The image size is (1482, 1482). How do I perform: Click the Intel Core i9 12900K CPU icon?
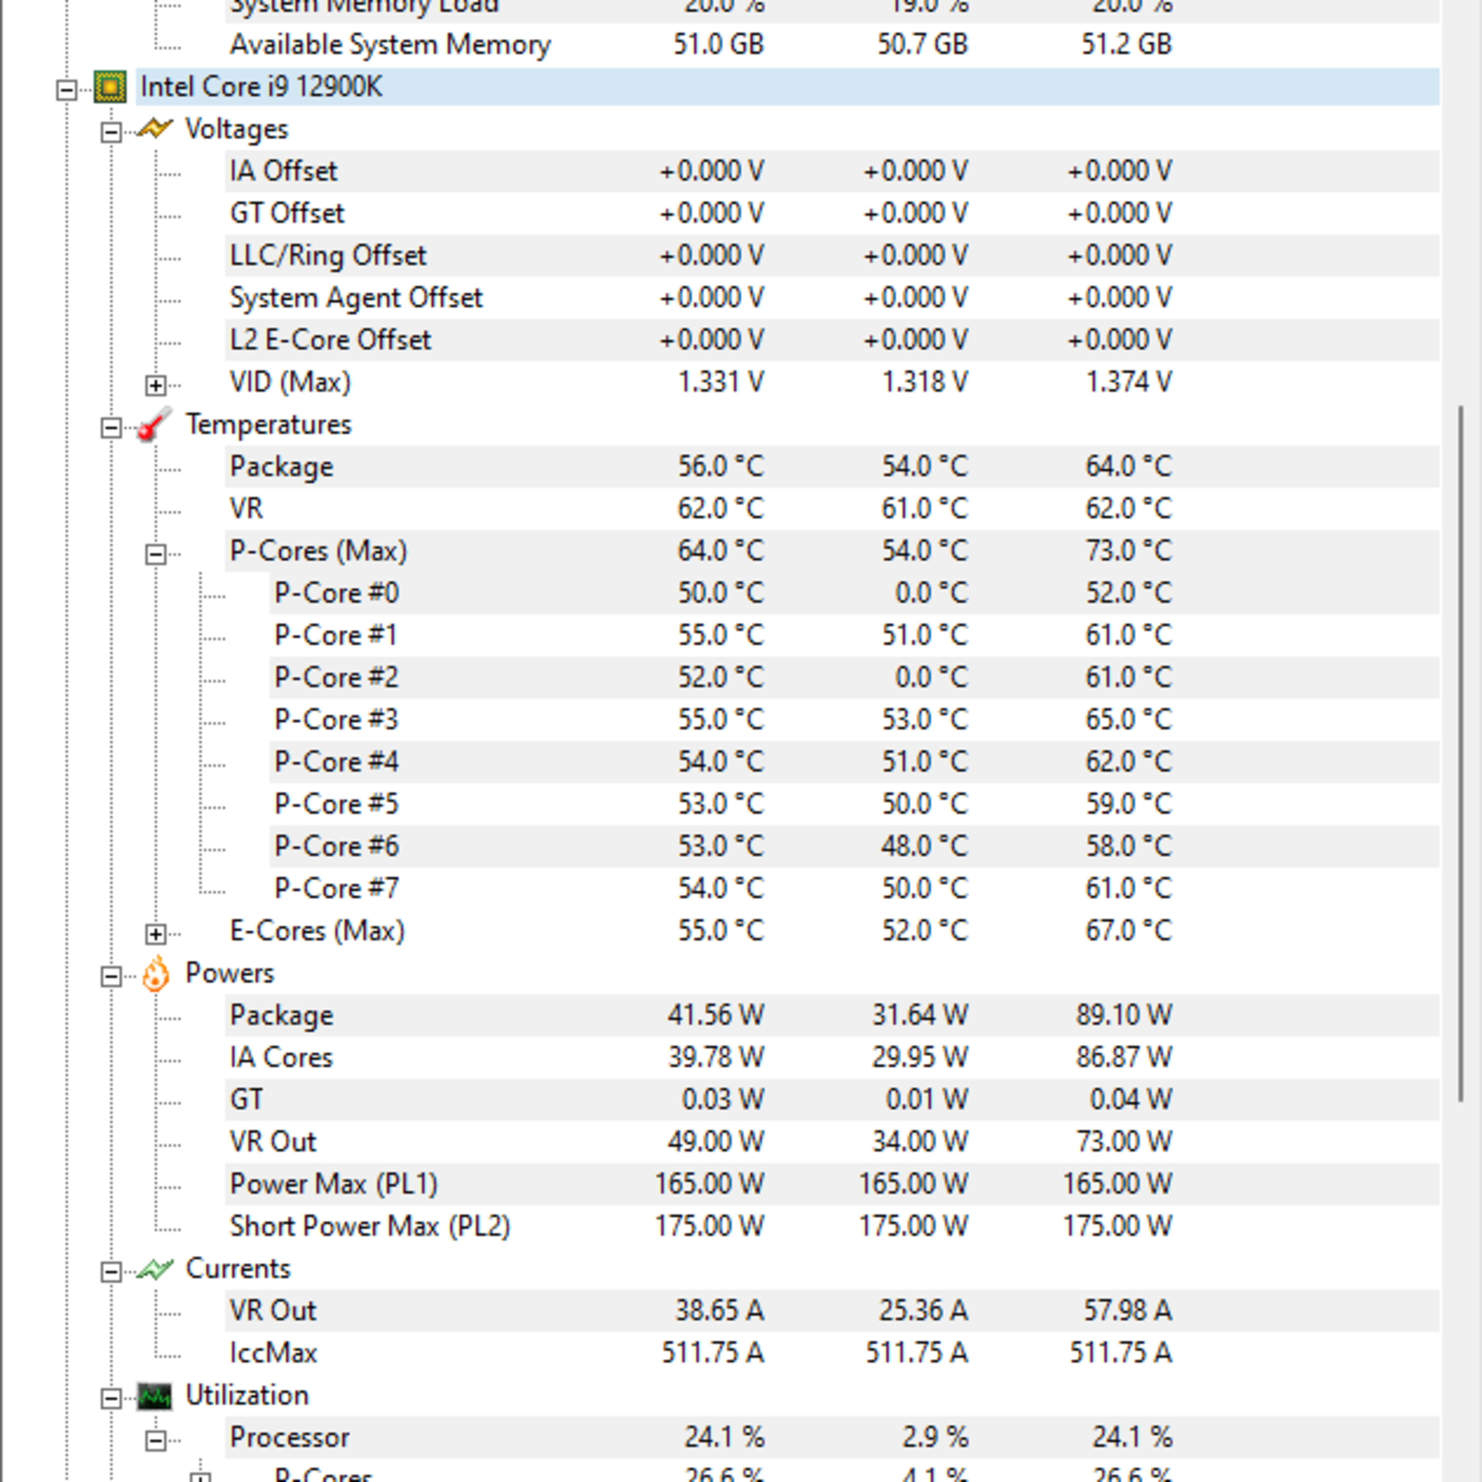coord(110,88)
